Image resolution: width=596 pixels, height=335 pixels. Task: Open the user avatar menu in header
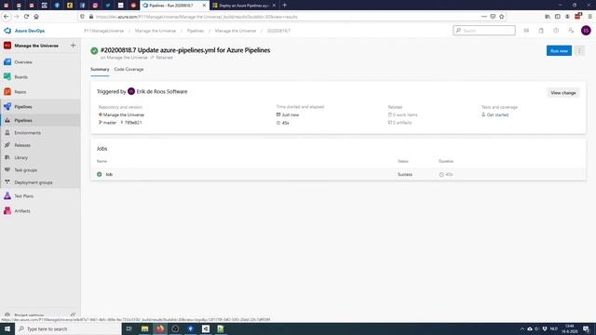pos(586,31)
